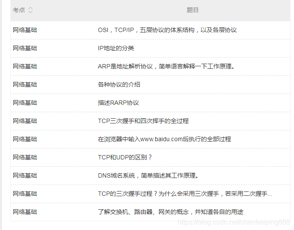The width and height of the screenshot is (294, 230).
Task: Click the 题目 column header text
Action: [x=192, y=10]
